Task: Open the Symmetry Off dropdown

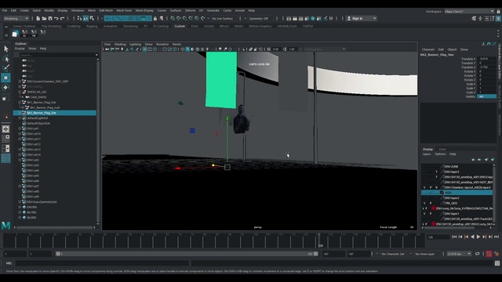Action: 261,19
